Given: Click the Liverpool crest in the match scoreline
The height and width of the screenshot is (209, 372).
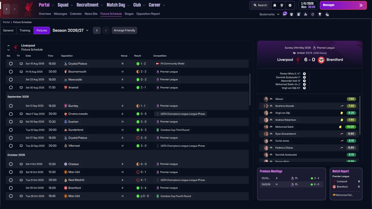Looking at the screenshot, I should pos(298,60).
